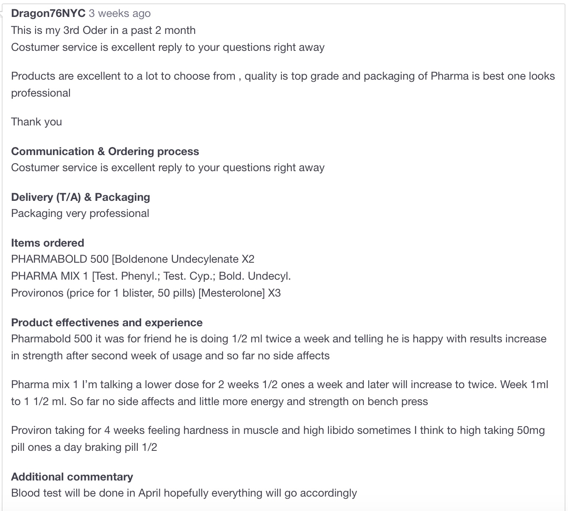This screenshot has height=511, width=568.
Task: Click the "This is my 3rd Oder" line
Action: 103,31
